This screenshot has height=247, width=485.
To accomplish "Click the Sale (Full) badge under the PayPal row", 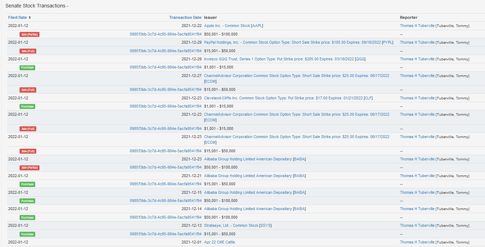I will pyautogui.click(x=28, y=51).
